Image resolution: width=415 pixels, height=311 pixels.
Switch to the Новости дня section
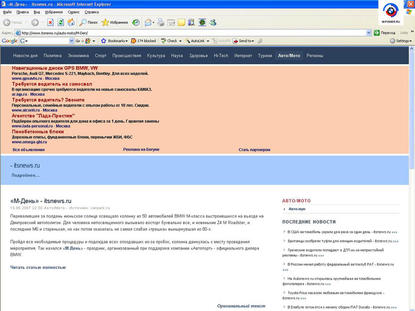[x=25, y=56]
